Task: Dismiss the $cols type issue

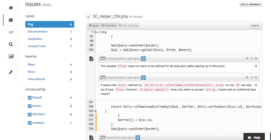Action: pos(256,77)
